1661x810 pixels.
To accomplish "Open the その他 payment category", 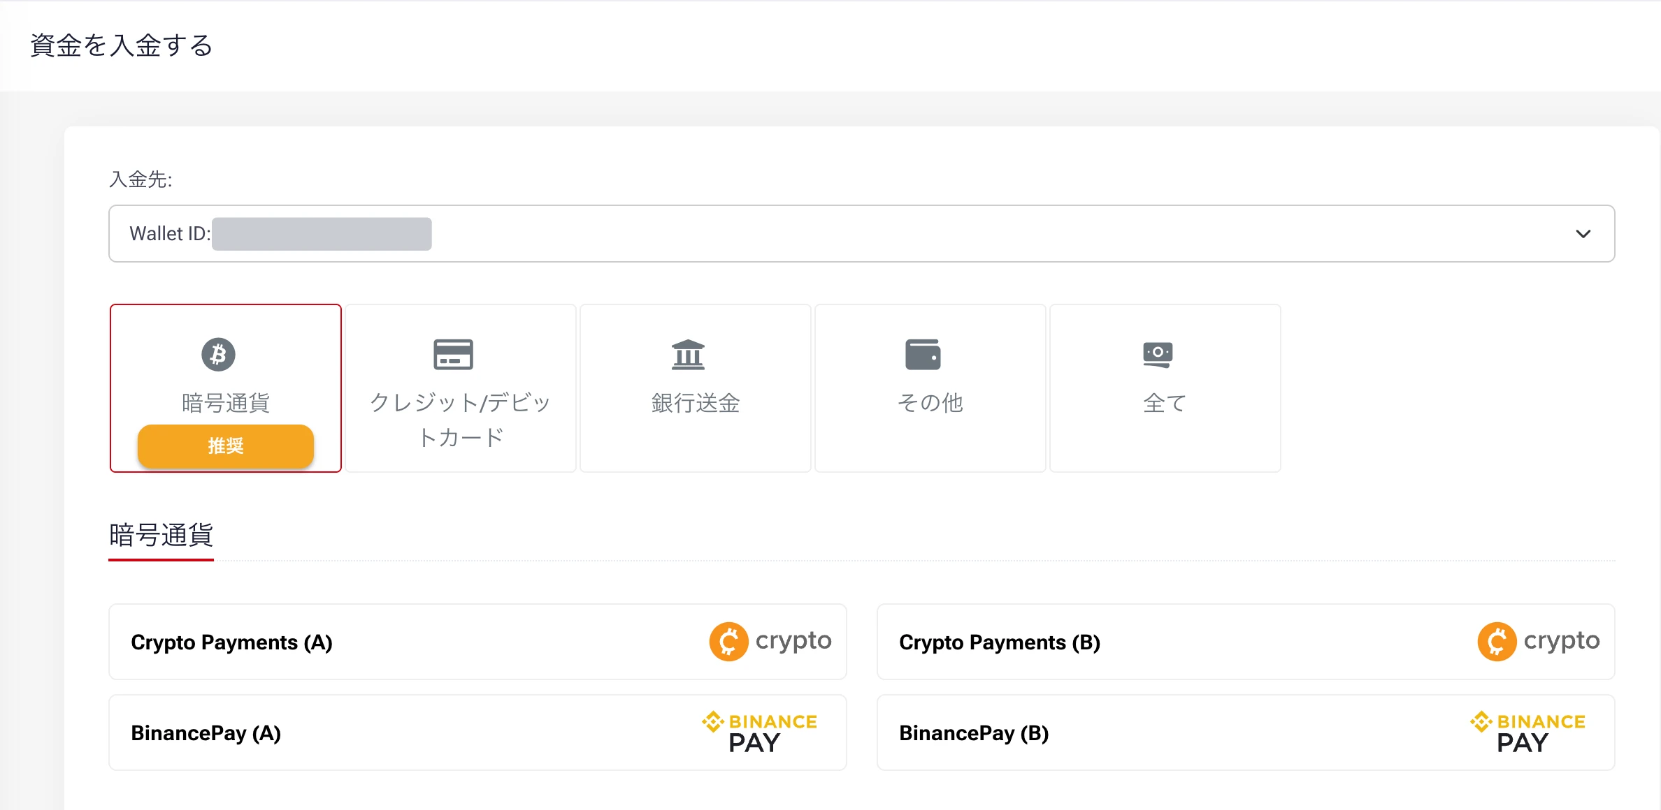I will [930, 388].
